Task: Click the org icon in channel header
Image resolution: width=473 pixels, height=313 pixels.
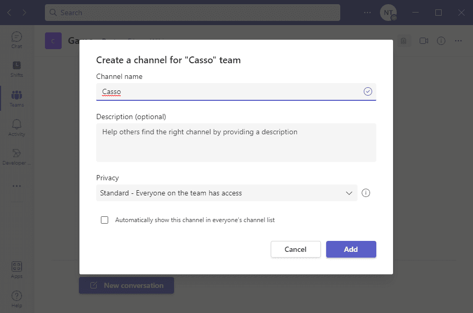Action: 403,41
